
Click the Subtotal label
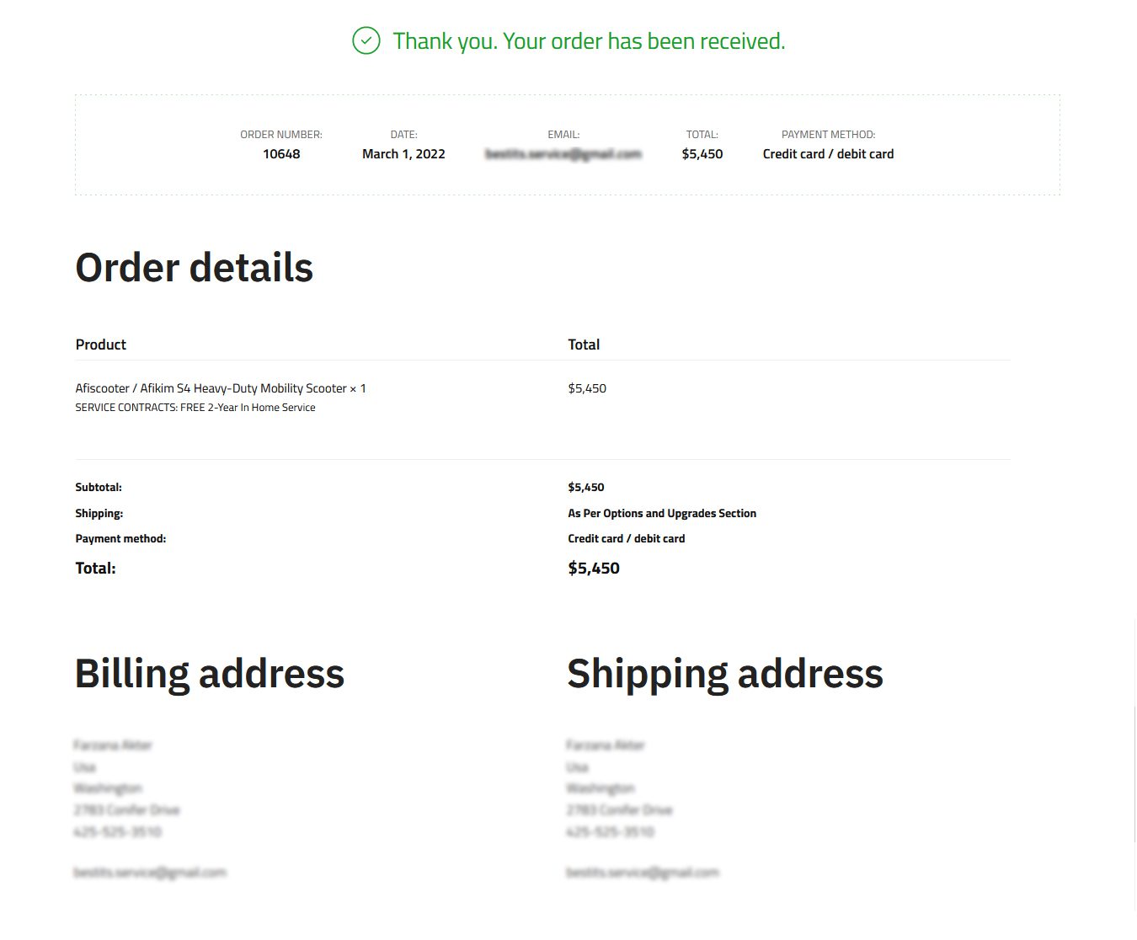click(99, 488)
